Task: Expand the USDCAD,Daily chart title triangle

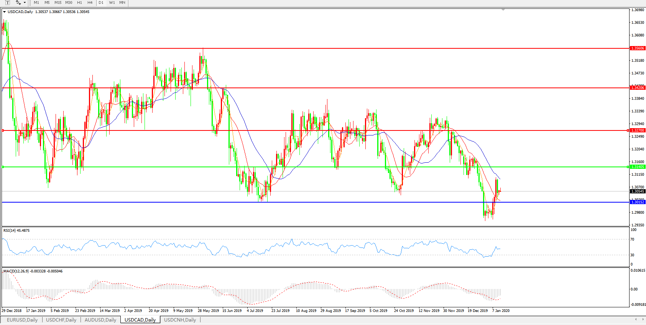Action: 5,12
